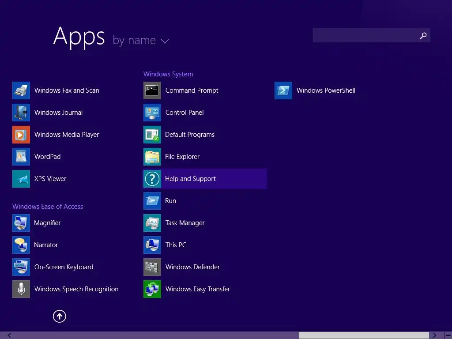Click the scrollbar left arrow
The height and width of the screenshot is (339, 452).
coord(9,335)
